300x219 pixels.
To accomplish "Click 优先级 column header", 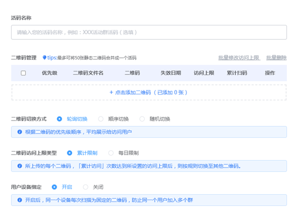I will coord(50,73).
